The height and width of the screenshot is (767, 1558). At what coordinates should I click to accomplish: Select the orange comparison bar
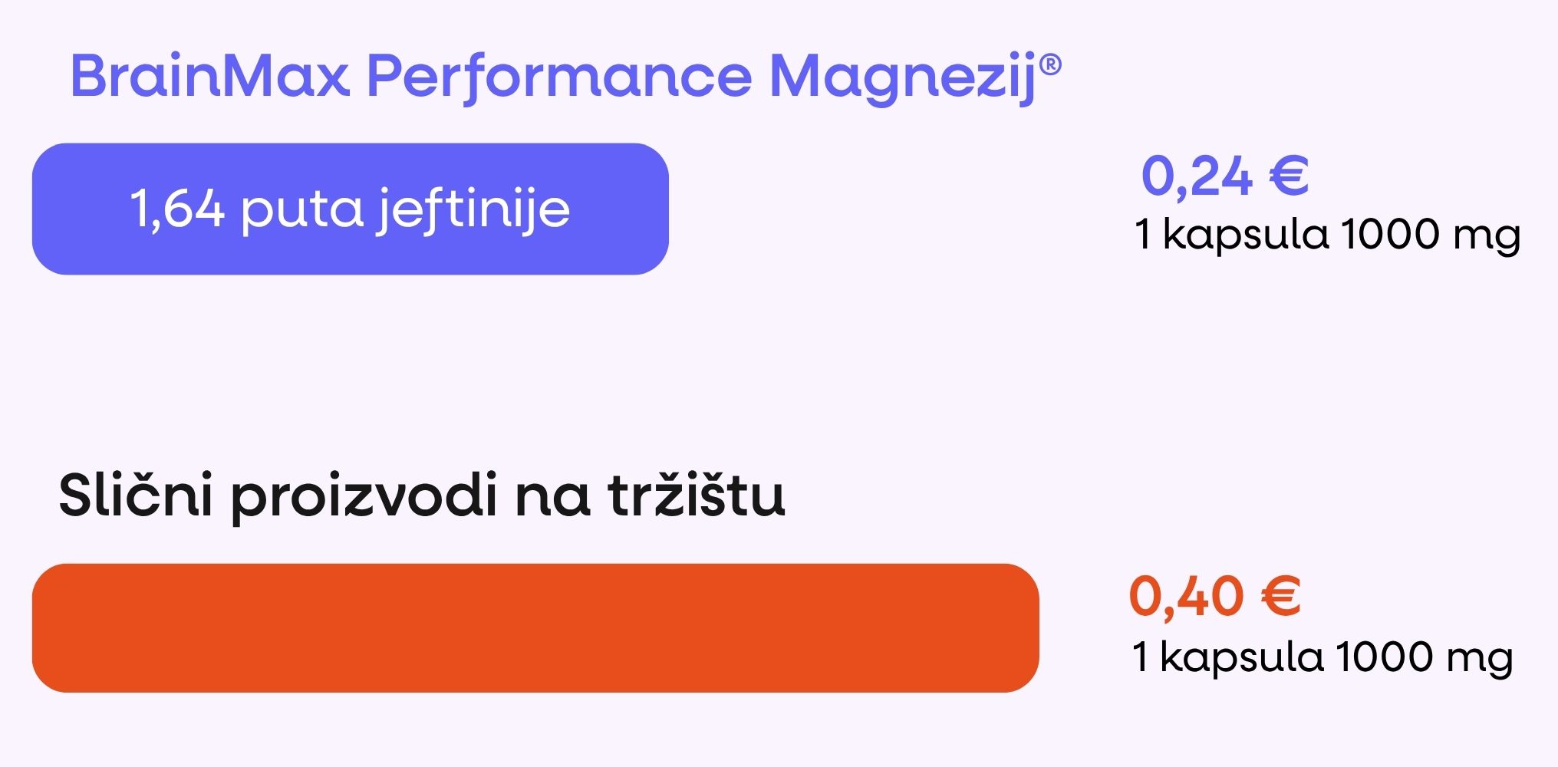(535, 627)
